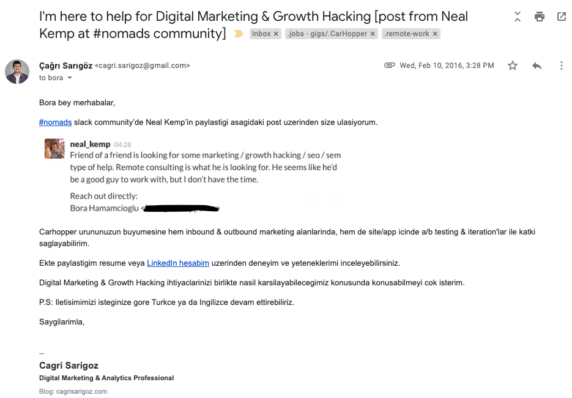Open the .jobs - gigs/.CarHopper label
The height and width of the screenshot is (398, 572).
327,34
